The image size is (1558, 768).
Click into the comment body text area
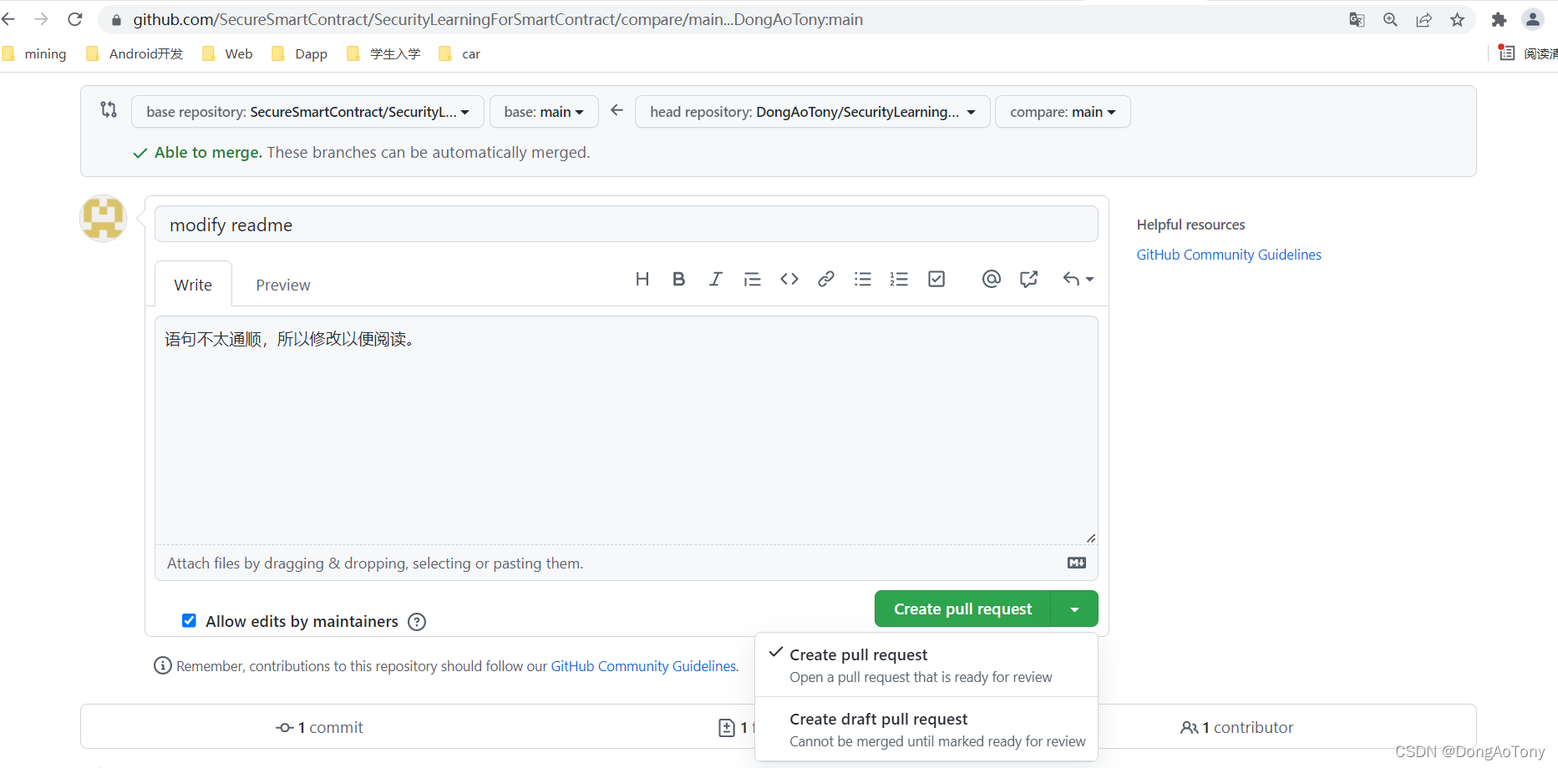point(627,430)
